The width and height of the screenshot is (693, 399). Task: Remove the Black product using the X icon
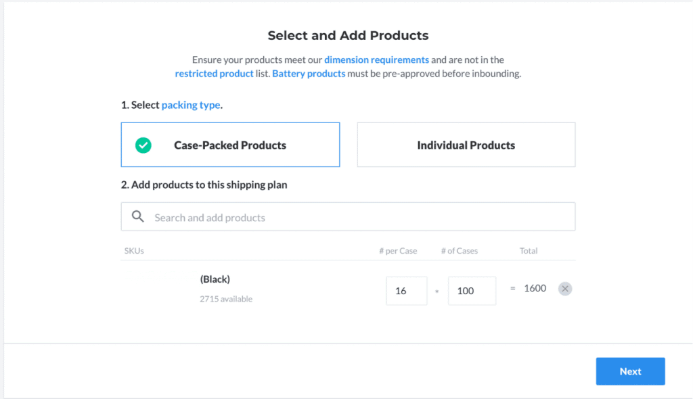[x=565, y=288]
